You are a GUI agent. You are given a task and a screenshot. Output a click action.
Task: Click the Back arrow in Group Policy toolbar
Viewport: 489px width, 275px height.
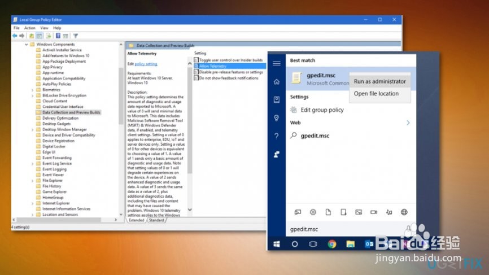15,36
